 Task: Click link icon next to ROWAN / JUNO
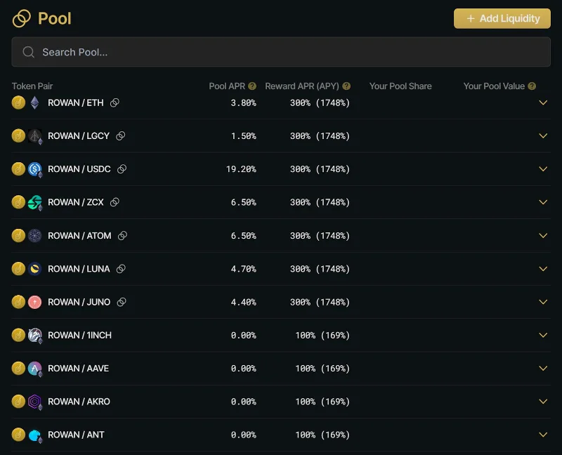(x=122, y=302)
